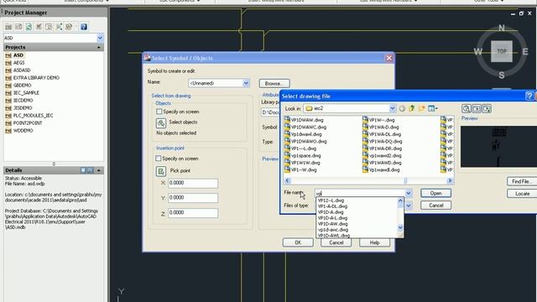Click the rightmost preview icon above Preview
This screenshot has height=302, width=537.
pos(487,109)
